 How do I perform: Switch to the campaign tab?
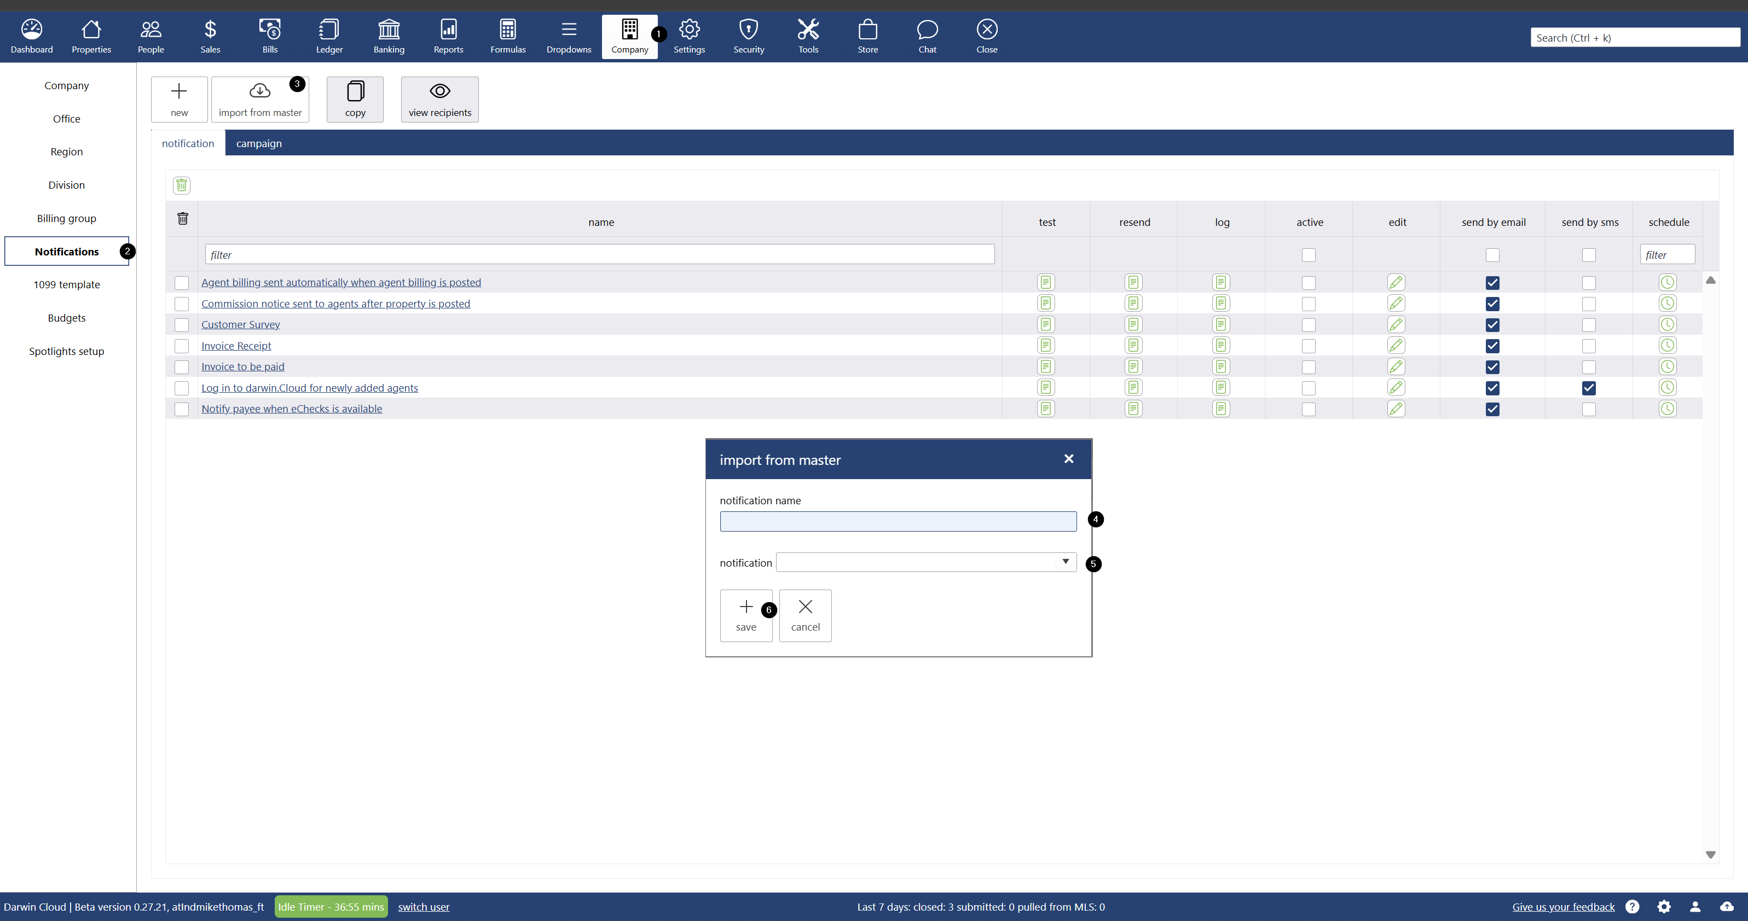[x=258, y=143]
